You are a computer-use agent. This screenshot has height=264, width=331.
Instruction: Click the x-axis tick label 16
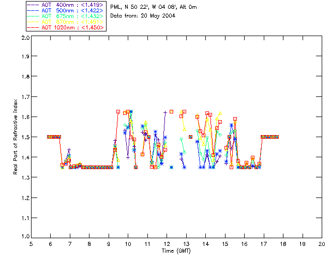click(245, 244)
